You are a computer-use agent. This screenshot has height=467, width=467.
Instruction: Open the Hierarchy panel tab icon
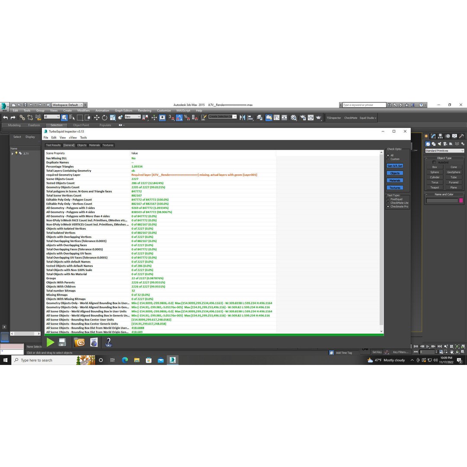440,136
